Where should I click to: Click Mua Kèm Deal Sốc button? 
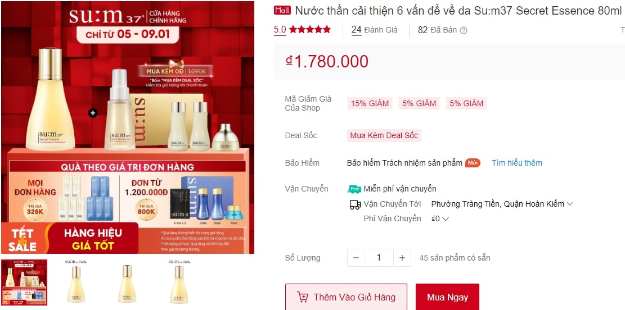pos(384,135)
